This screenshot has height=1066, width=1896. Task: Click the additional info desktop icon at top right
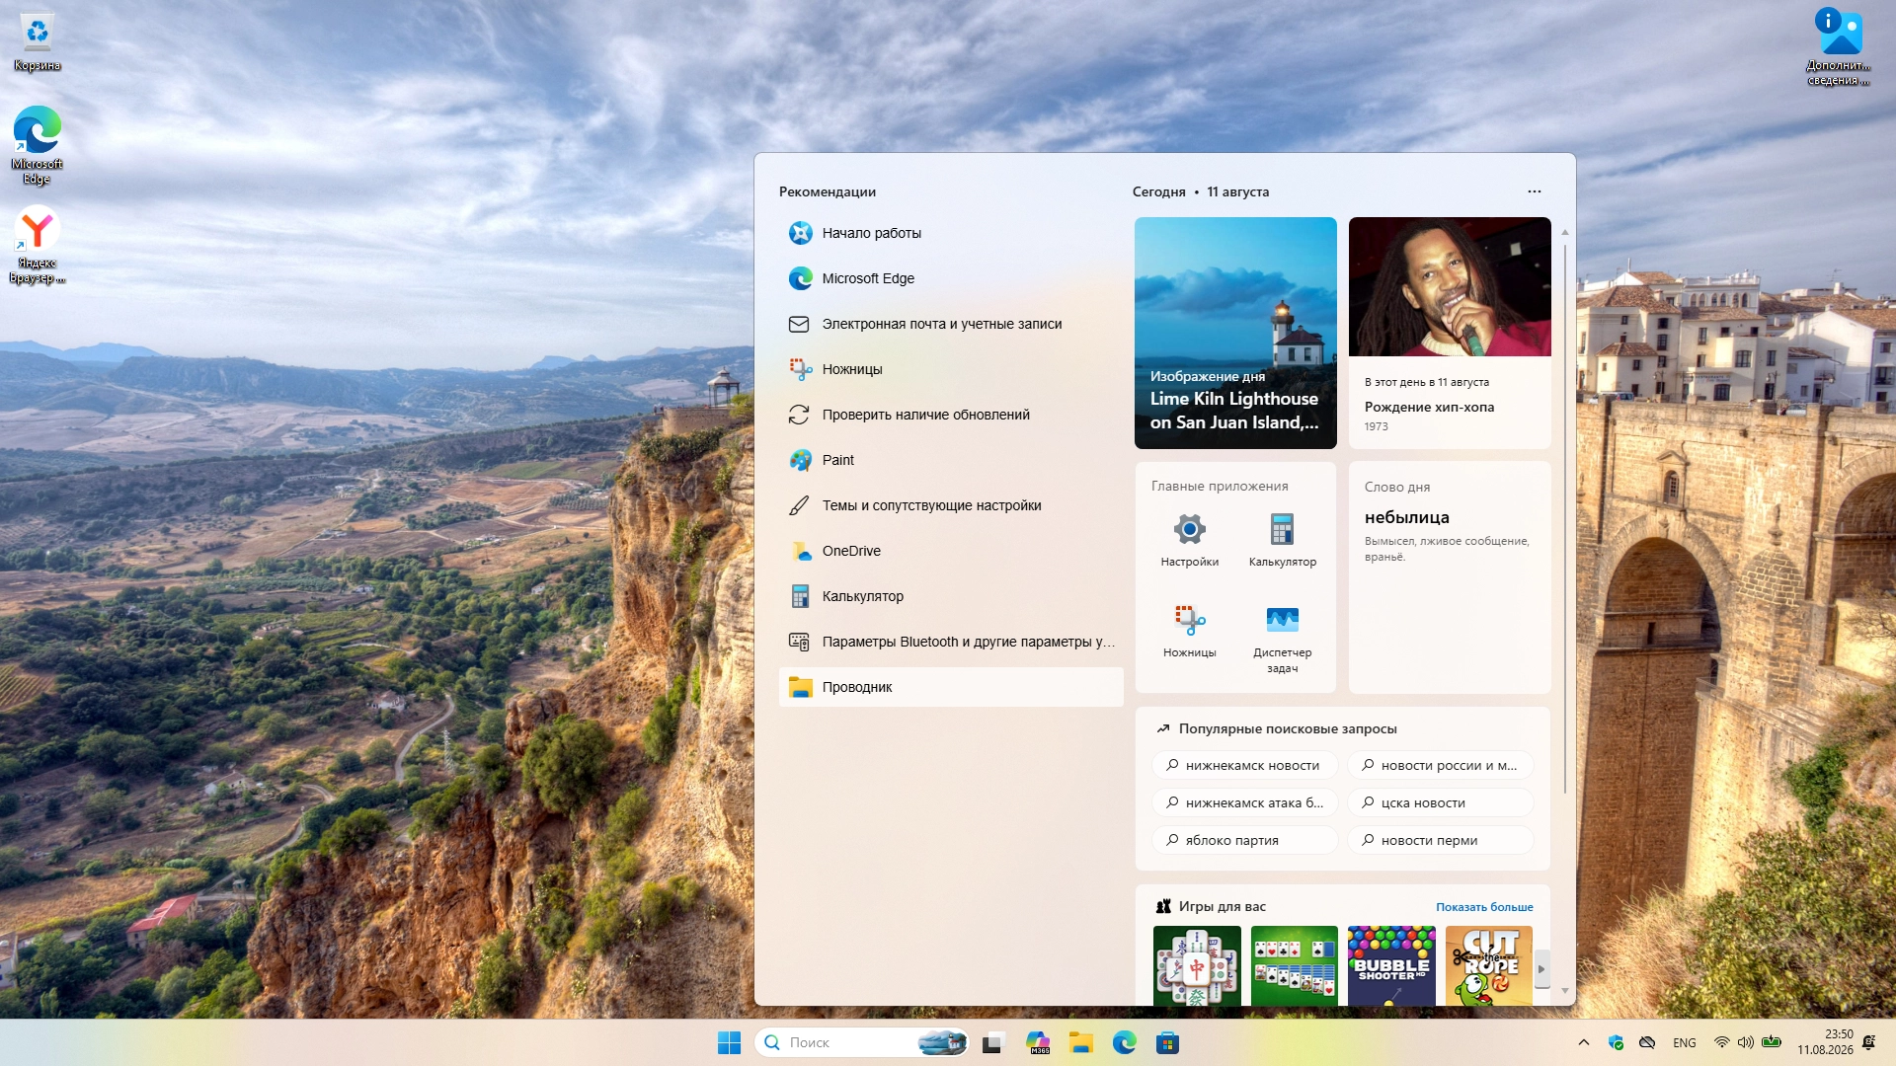[1838, 46]
